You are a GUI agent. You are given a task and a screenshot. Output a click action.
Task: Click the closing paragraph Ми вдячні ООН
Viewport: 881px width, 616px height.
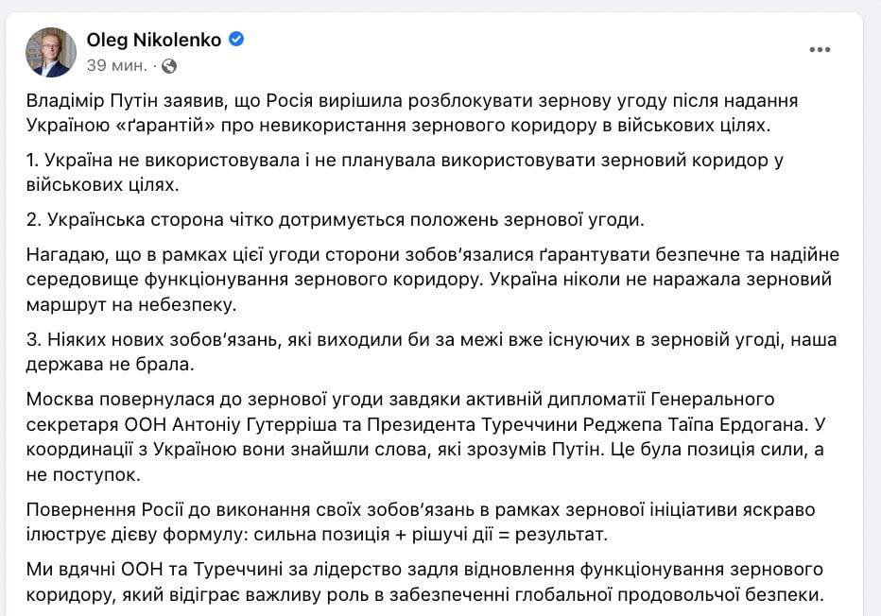[x=424, y=581]
